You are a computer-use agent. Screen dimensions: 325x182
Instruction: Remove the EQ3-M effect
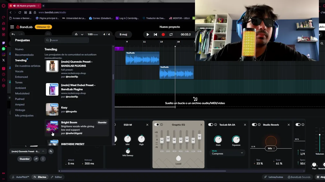[x=147, y=125]
